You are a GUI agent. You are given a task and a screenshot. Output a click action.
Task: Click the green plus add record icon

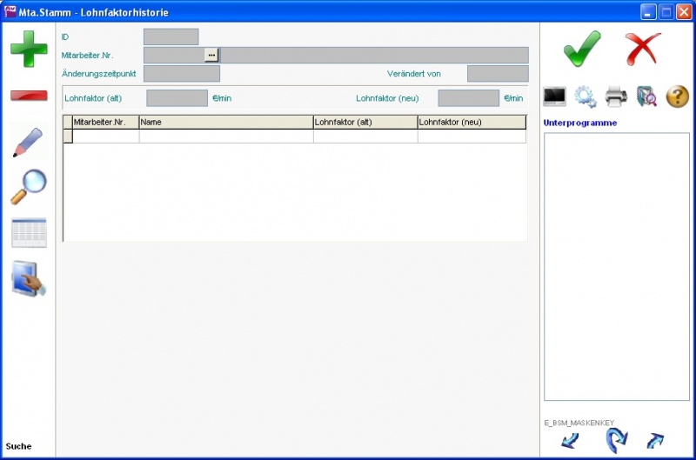pyautogui.click(x=29, y=48)
